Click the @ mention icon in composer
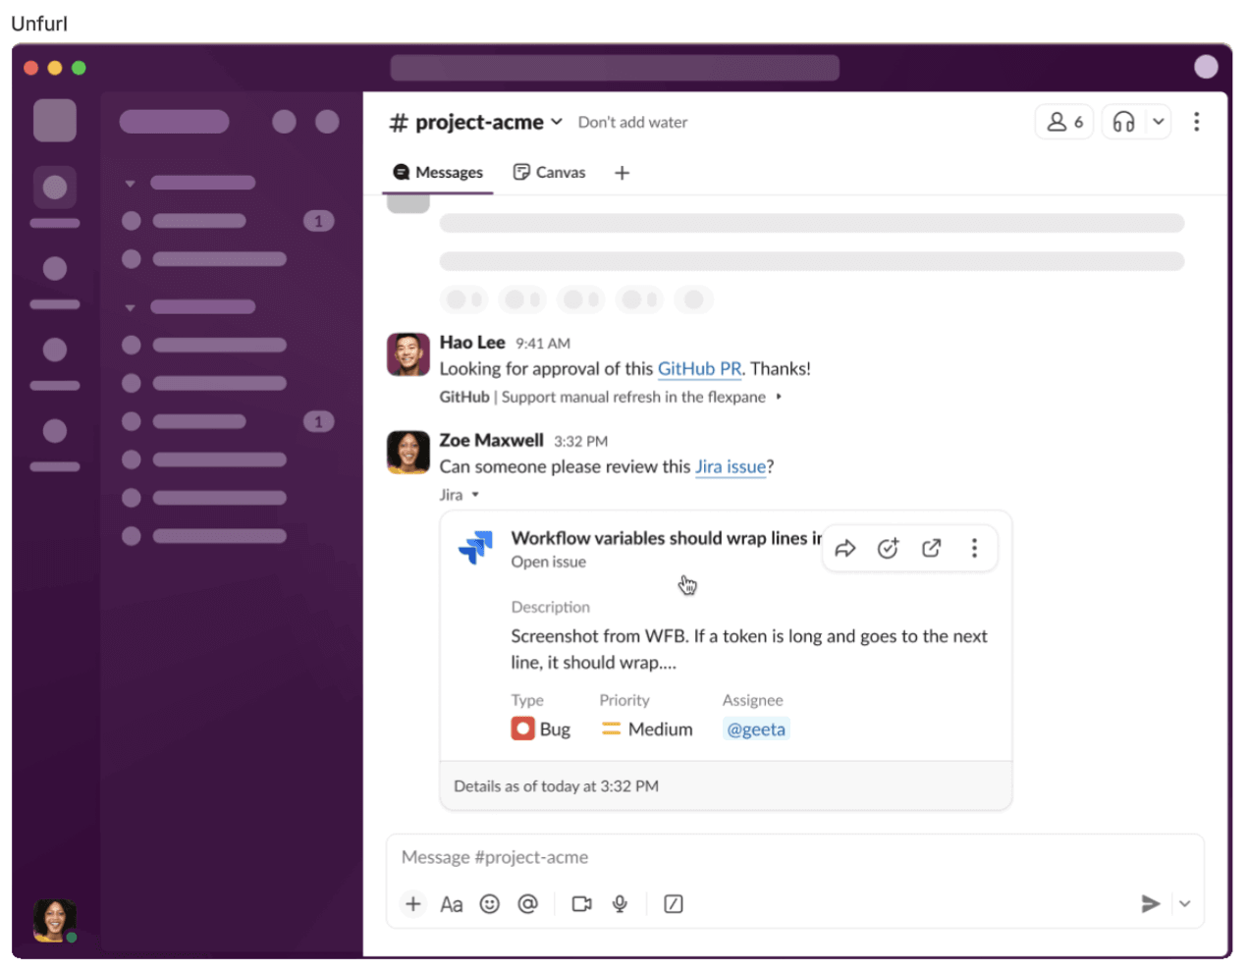The image size is (1247, 972). point(527,904)
